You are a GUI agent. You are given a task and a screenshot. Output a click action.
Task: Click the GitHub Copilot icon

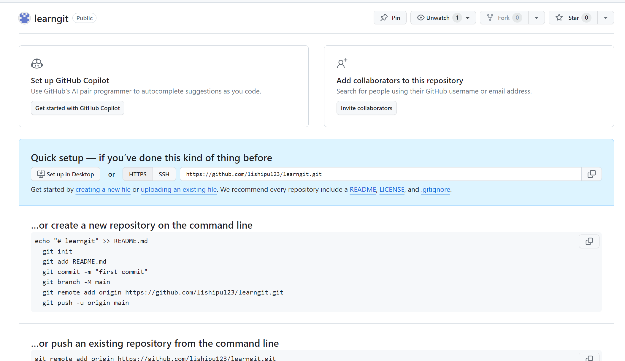coord(37,64)
